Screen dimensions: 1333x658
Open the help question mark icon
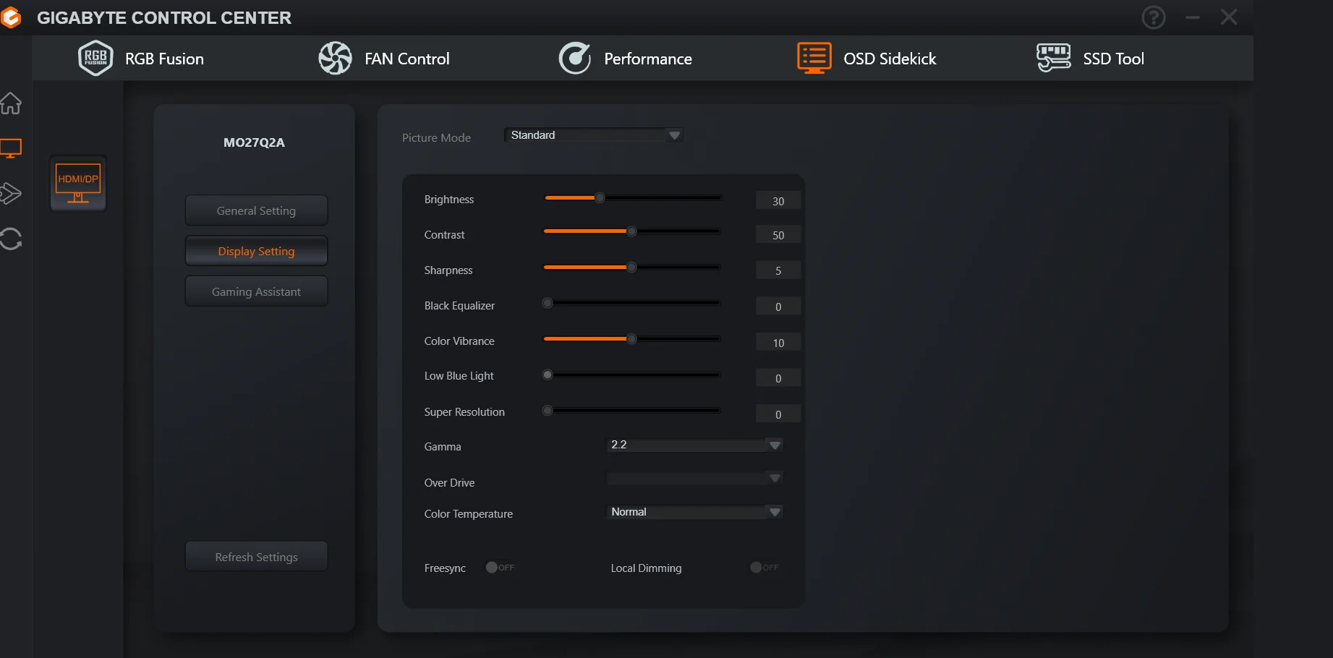(1154, 17)
